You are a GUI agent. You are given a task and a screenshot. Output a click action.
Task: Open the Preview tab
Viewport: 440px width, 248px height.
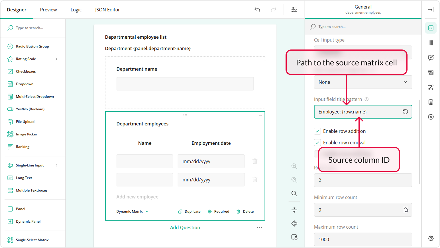point(48,9)
